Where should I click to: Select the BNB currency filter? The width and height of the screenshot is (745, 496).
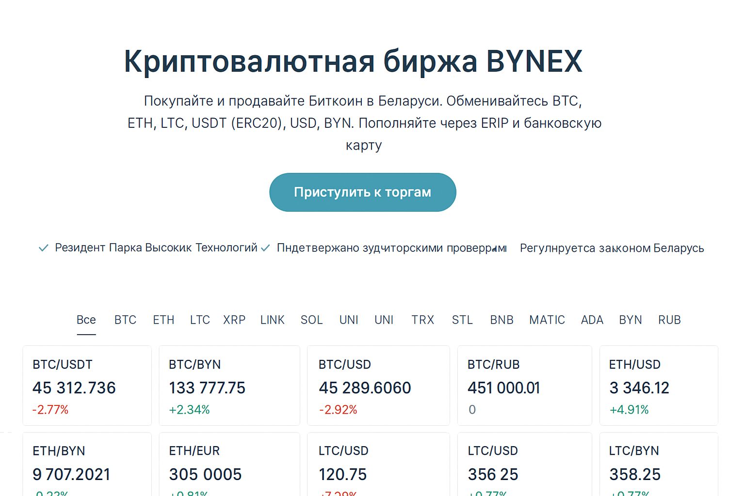point(502,320)
